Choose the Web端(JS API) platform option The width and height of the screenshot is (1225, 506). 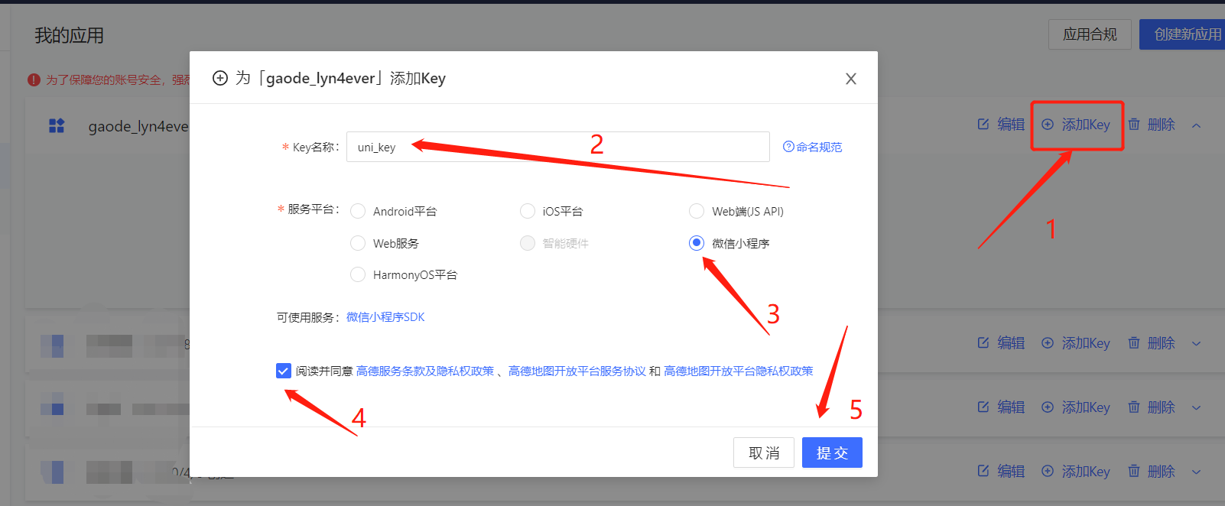pyautogui.click(x=696, y=211)
